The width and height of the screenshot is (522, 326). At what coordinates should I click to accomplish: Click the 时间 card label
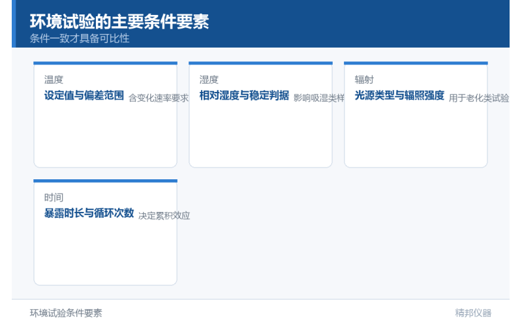[54, 198]
